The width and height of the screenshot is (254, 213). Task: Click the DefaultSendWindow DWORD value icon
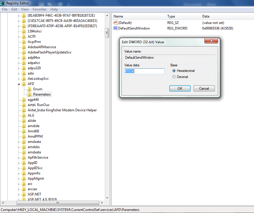115,28
